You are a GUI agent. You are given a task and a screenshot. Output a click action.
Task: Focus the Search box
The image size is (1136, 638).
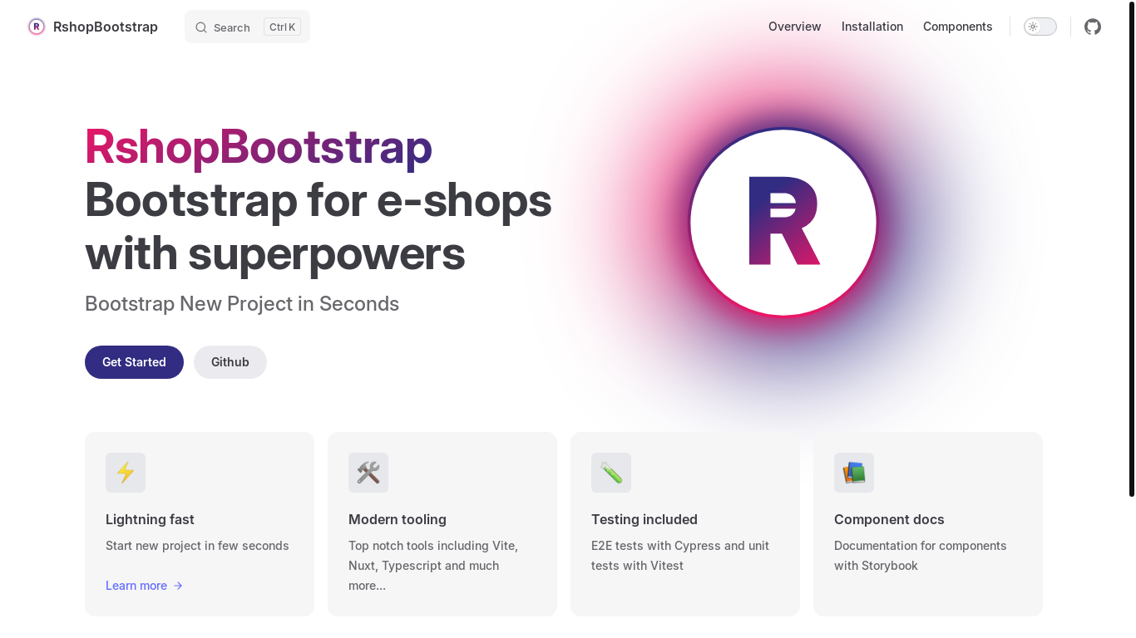pos(247,27)
